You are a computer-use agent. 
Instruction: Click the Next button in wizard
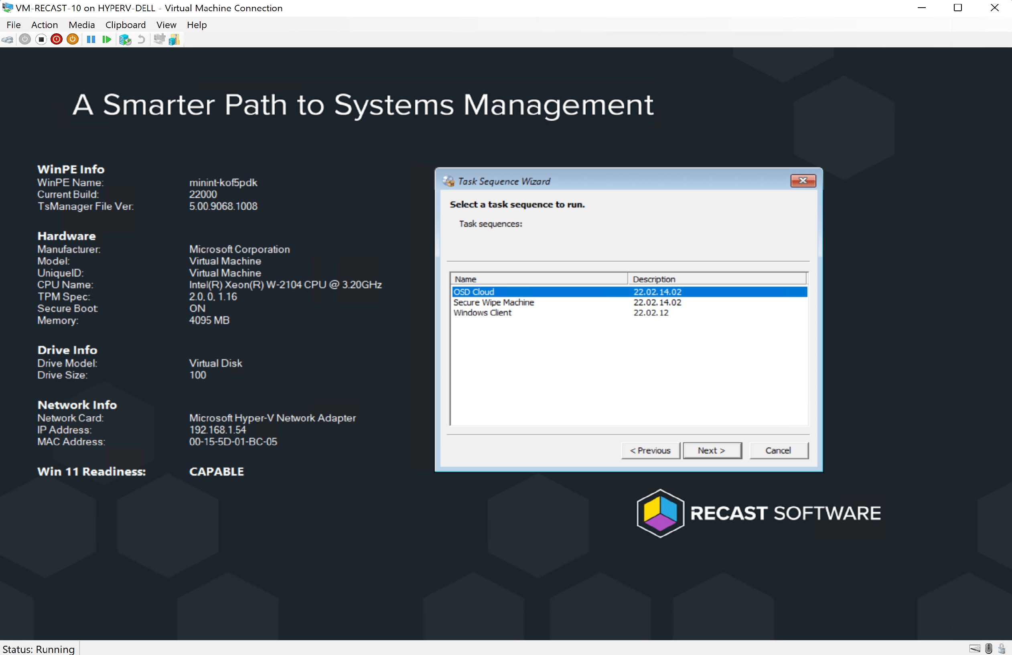tap(712, 450)
